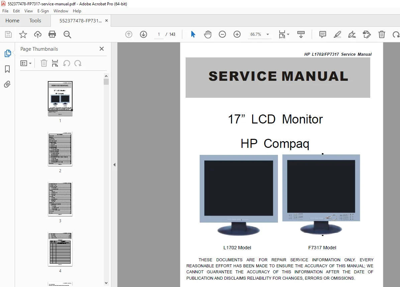Click the Save file icon

coord(8,34)
